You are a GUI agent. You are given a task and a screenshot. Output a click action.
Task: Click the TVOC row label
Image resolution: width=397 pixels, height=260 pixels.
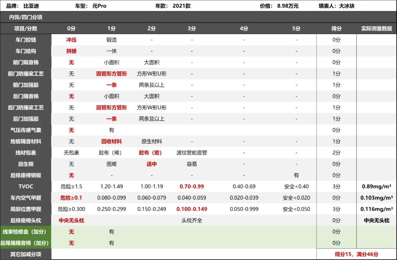[26, 187]
